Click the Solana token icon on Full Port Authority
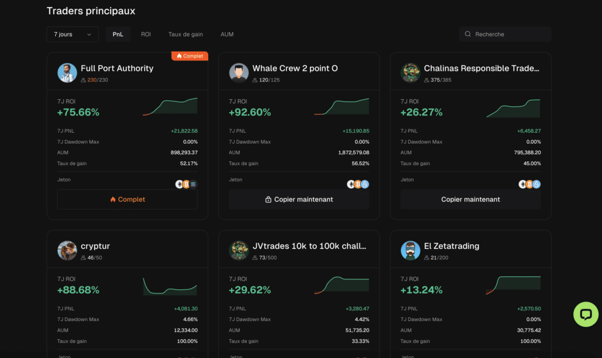This screenshot has width=602, height=358. tap(193, 184)
